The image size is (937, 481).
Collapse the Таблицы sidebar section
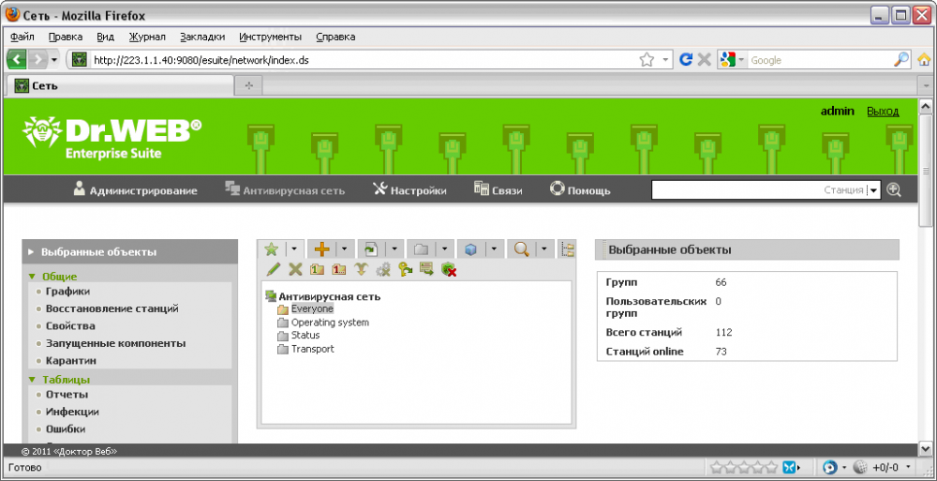32,380
